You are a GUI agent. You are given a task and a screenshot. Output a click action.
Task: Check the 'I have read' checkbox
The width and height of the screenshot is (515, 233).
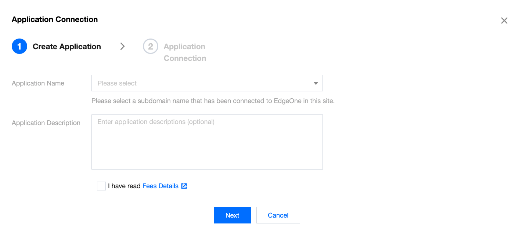[x=101, y=186]
